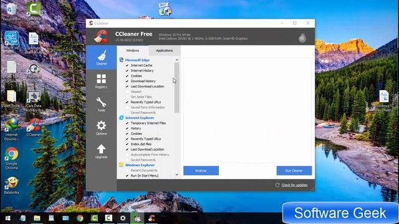Click the Windows Explorer group folder icon
Screen dimensions: 399x224
pos(122,165)
